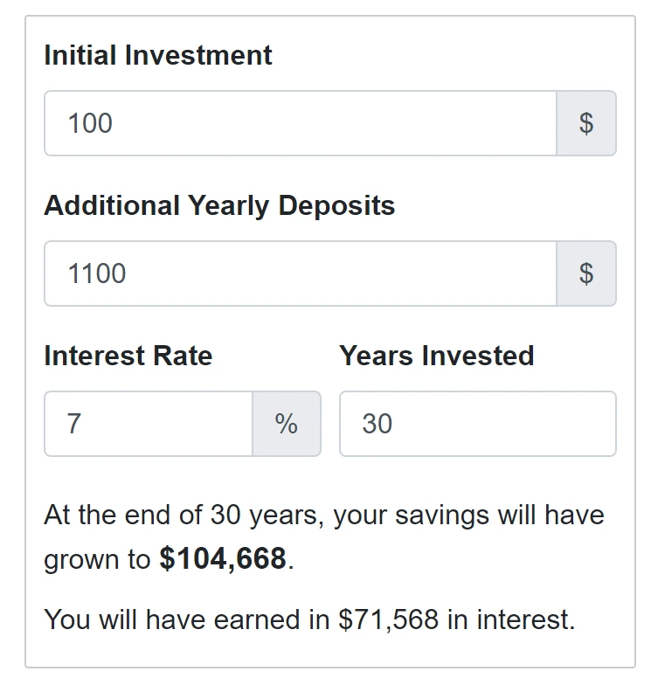This screenshot has width=651, height=685.
Task: Select the Interest Rate input box
Action: (x=149, y=424)
